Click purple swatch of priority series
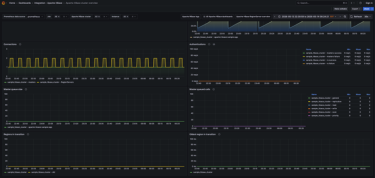Screen dimensions: 375x178 (309, 116)
